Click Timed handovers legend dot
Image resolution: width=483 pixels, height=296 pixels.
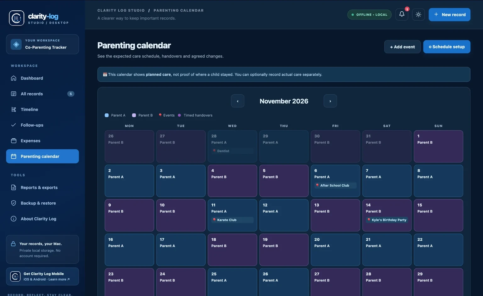[179, 115]
